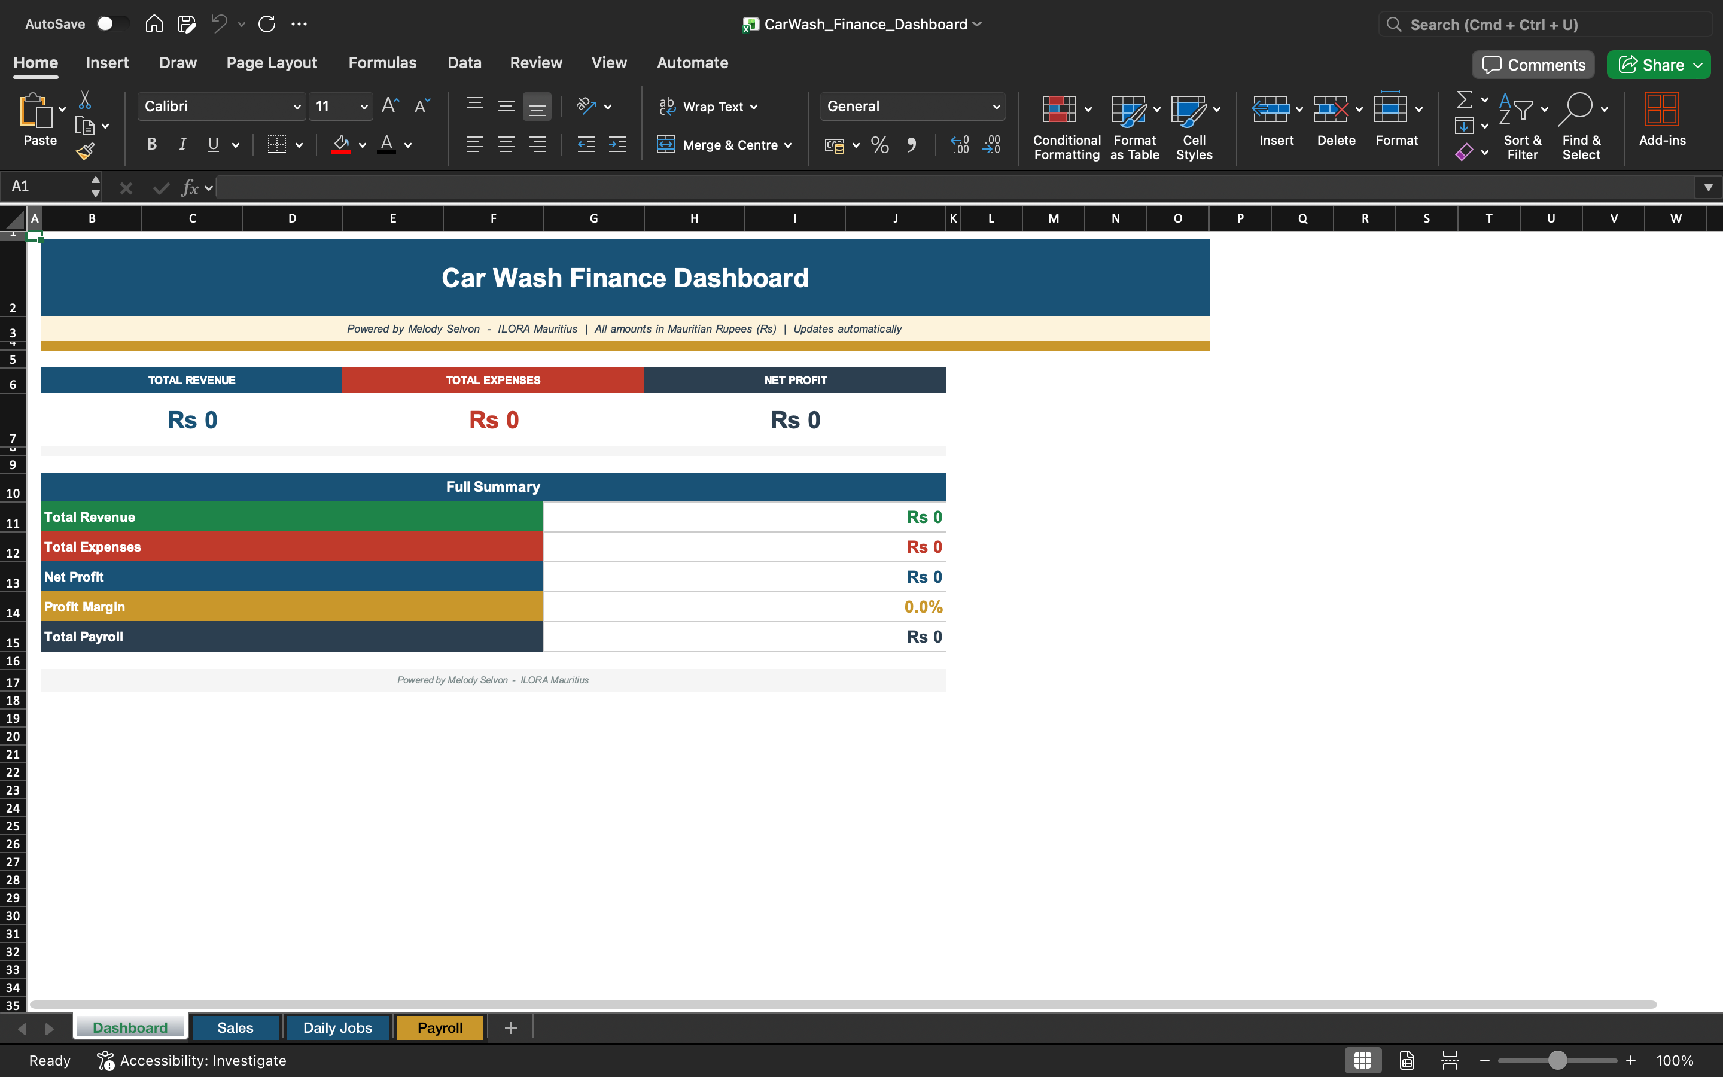Click the AutoSum sigma icon
Viewport: 1723px width, 1077px height.
[x=1464, y=100]
